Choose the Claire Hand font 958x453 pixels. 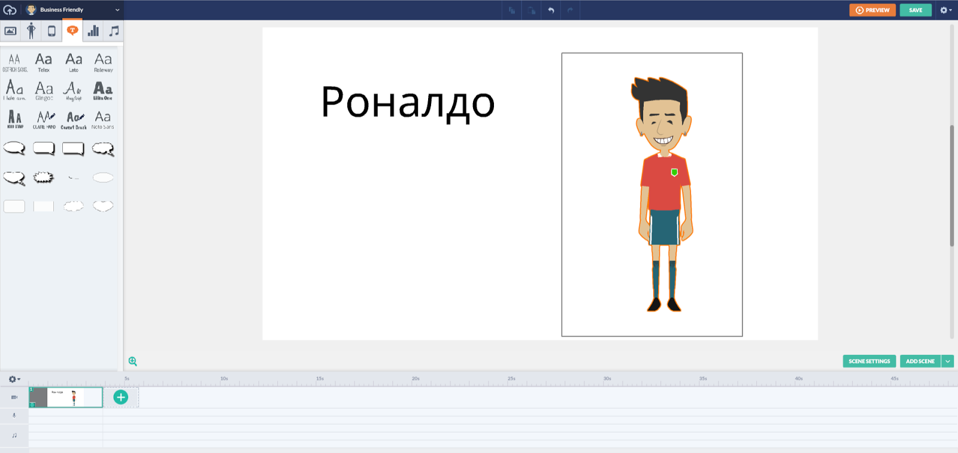44,120
